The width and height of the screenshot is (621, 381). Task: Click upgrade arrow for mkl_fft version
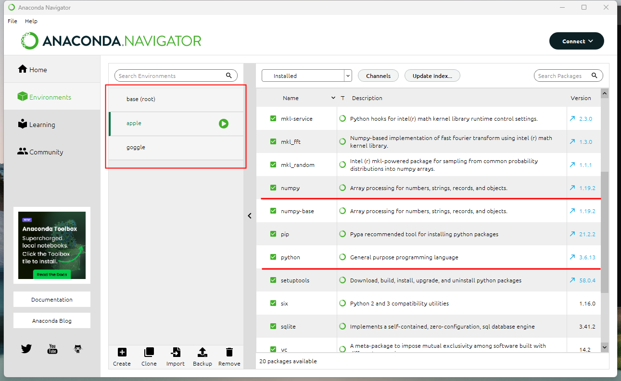tap(572, 141)
